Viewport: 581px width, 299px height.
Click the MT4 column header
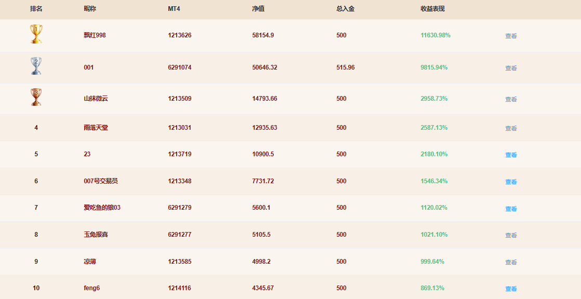174,9
